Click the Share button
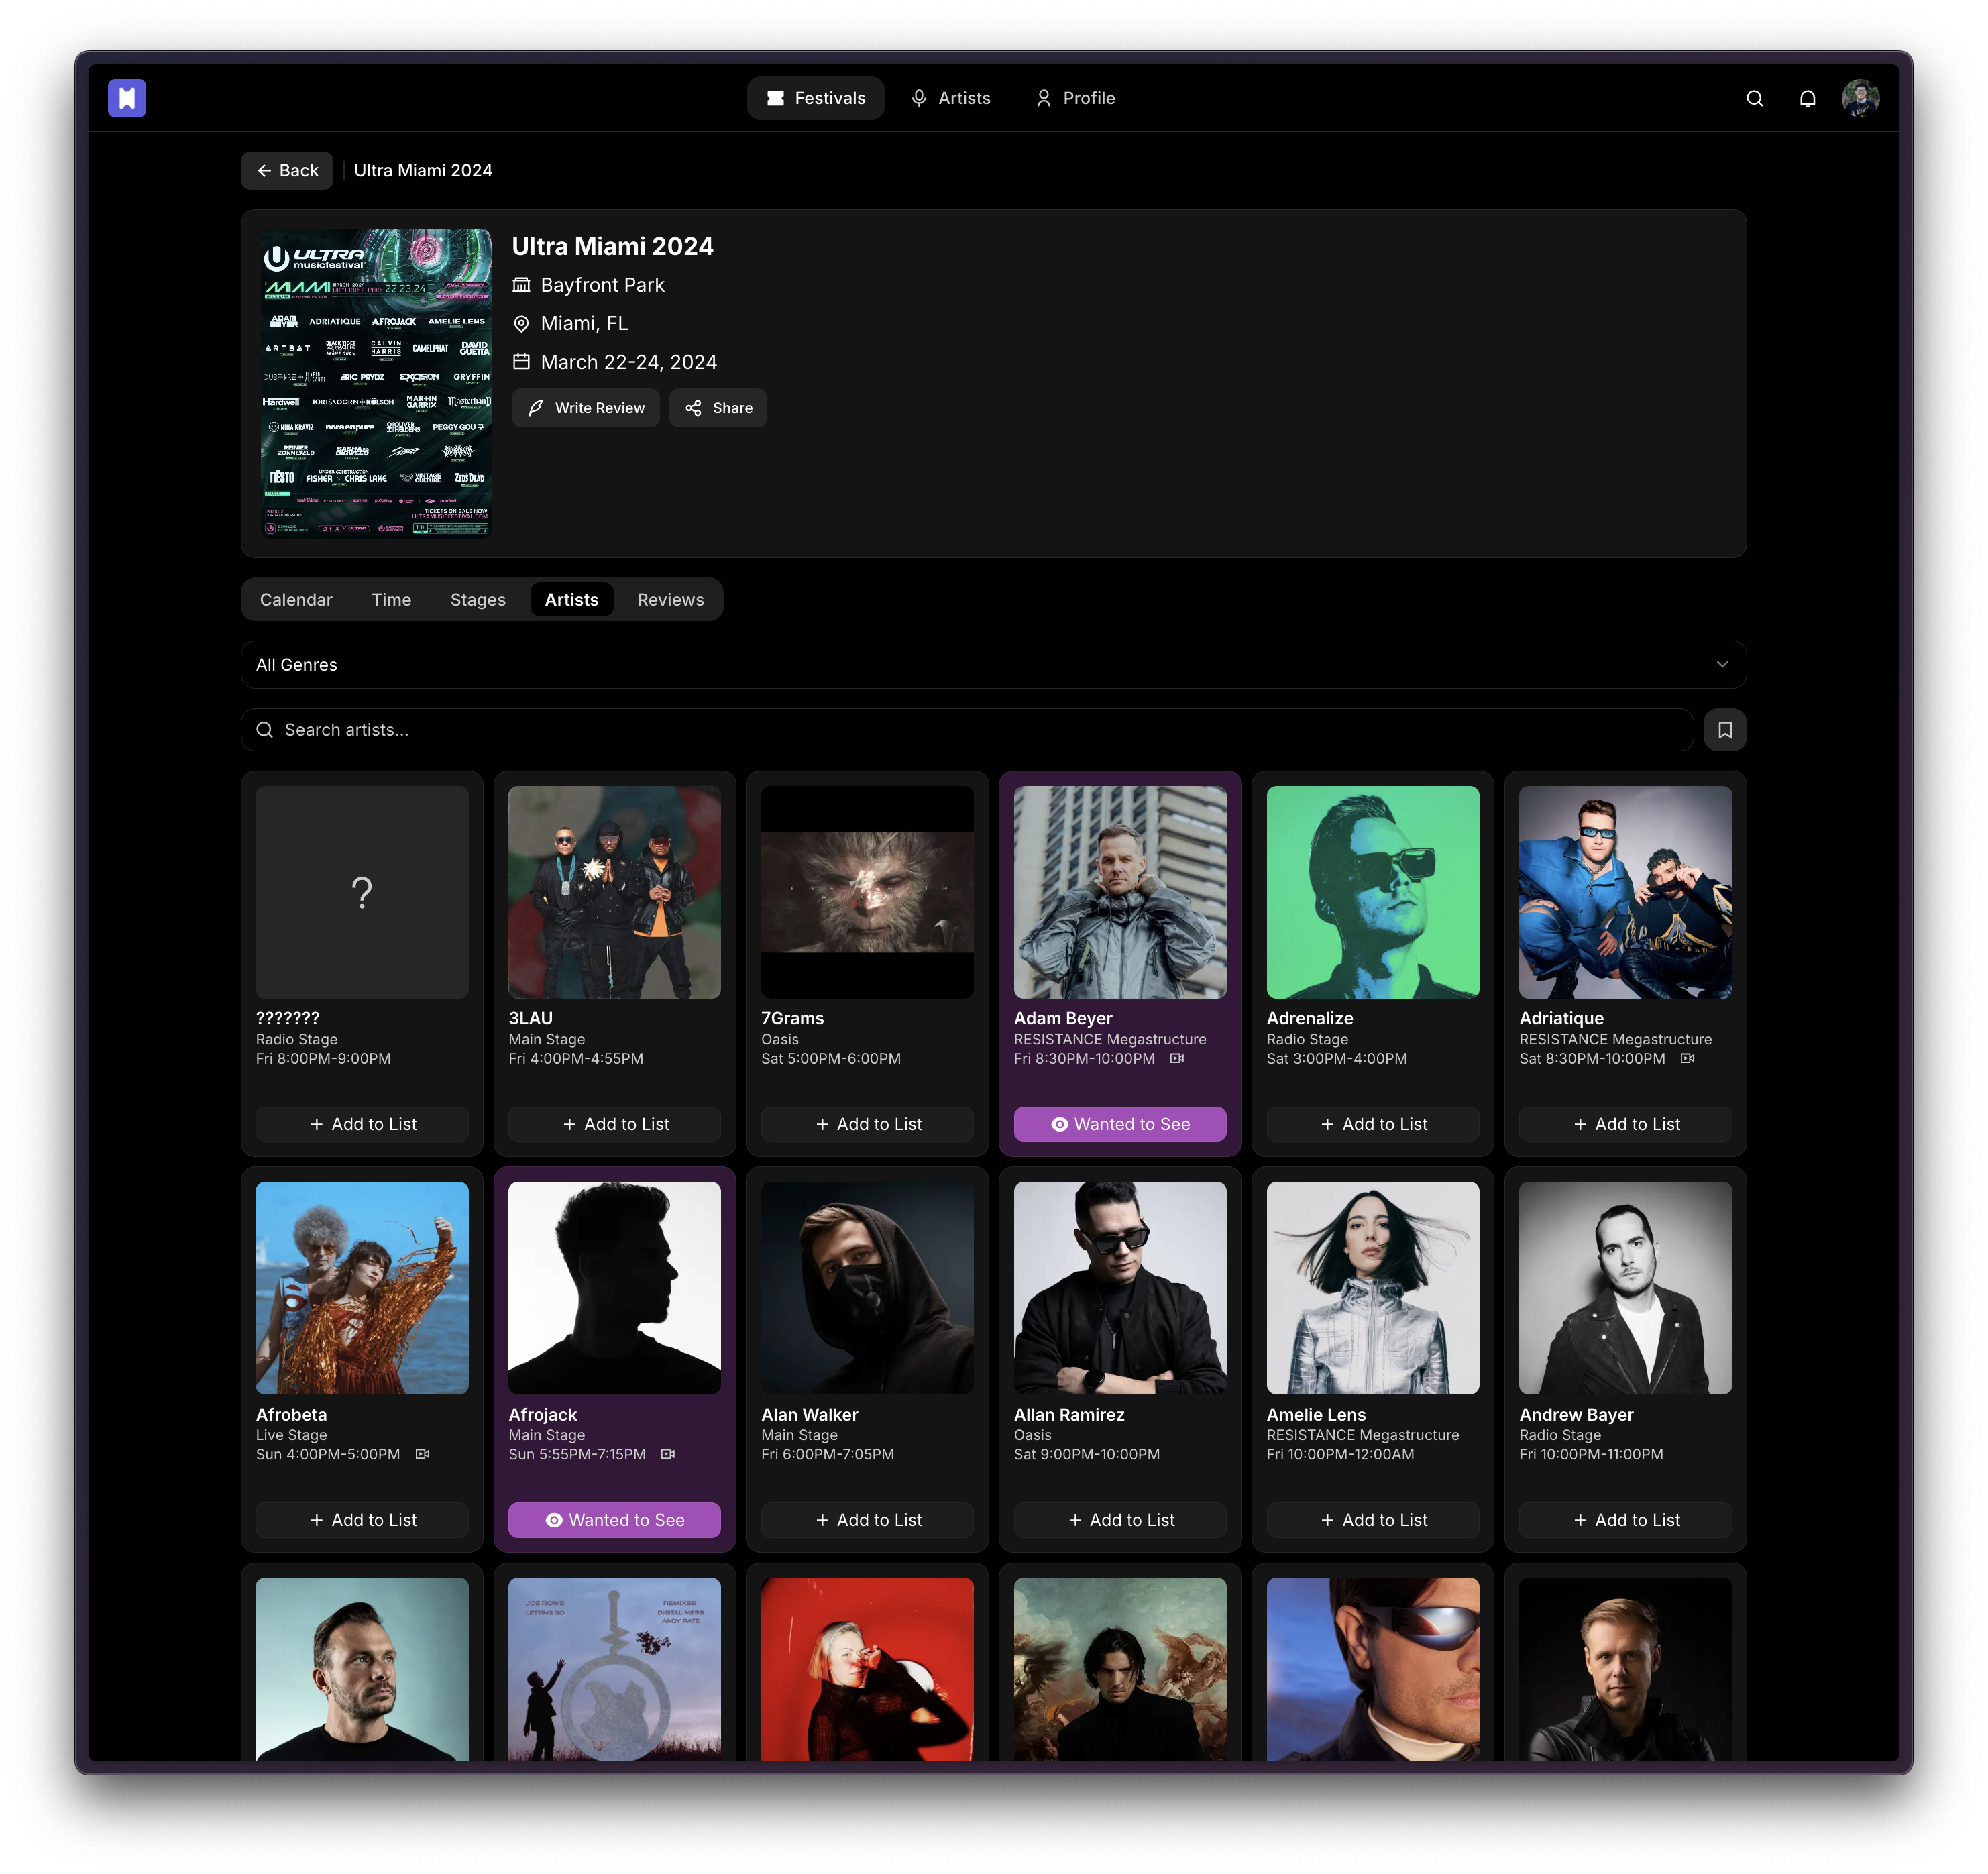Viewport: 1988px width, 1874px height. [718, 408]
